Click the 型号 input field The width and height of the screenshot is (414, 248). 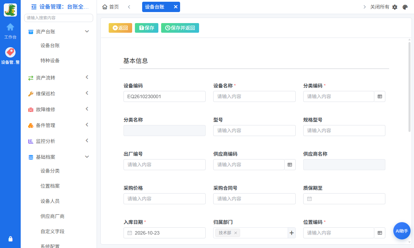[x=255, y=131]
